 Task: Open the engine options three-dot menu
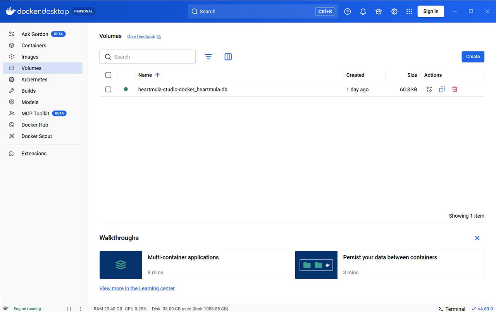(x=80, y=309)
